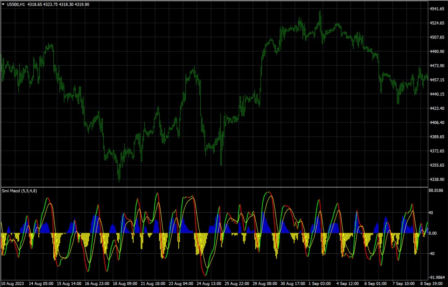448x287 pixels.
Task: Click the 29 Aug 08:00 time label
Action: pos(265,284)
